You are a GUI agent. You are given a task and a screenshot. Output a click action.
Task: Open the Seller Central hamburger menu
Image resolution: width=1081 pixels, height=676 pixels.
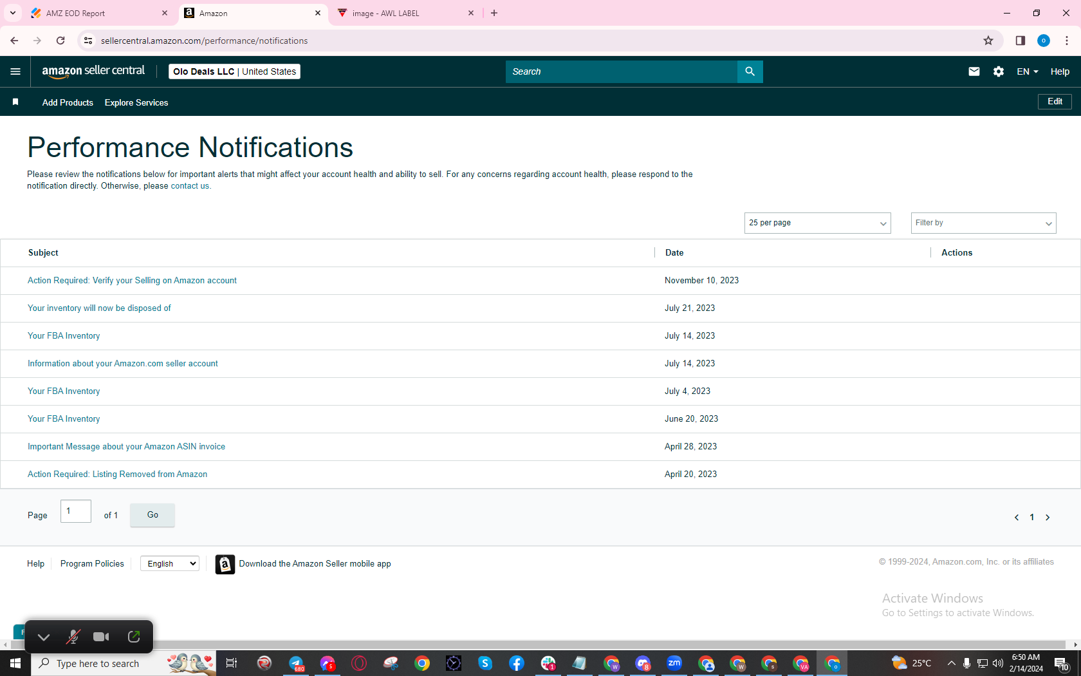click(x=15, y=71)
